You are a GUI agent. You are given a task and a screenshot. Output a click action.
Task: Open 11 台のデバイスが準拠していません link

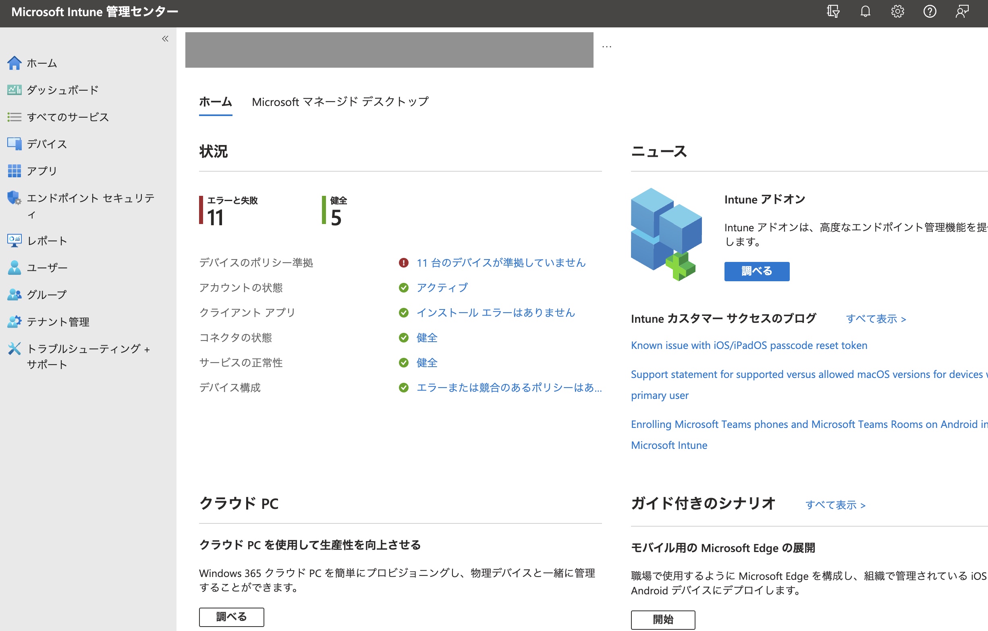[x=501, y=263]
